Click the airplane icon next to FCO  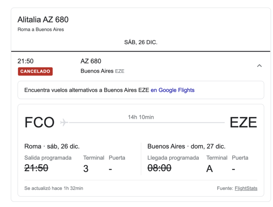click(x=64, y=122)
